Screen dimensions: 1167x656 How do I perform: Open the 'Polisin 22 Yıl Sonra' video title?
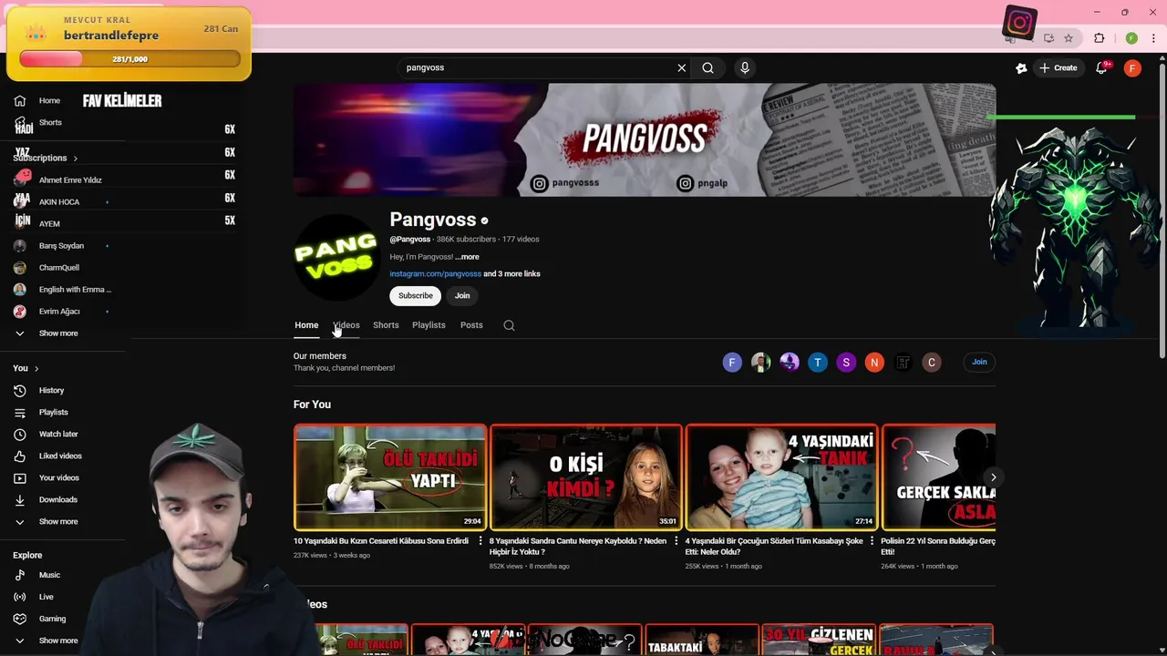coord(938,546)
